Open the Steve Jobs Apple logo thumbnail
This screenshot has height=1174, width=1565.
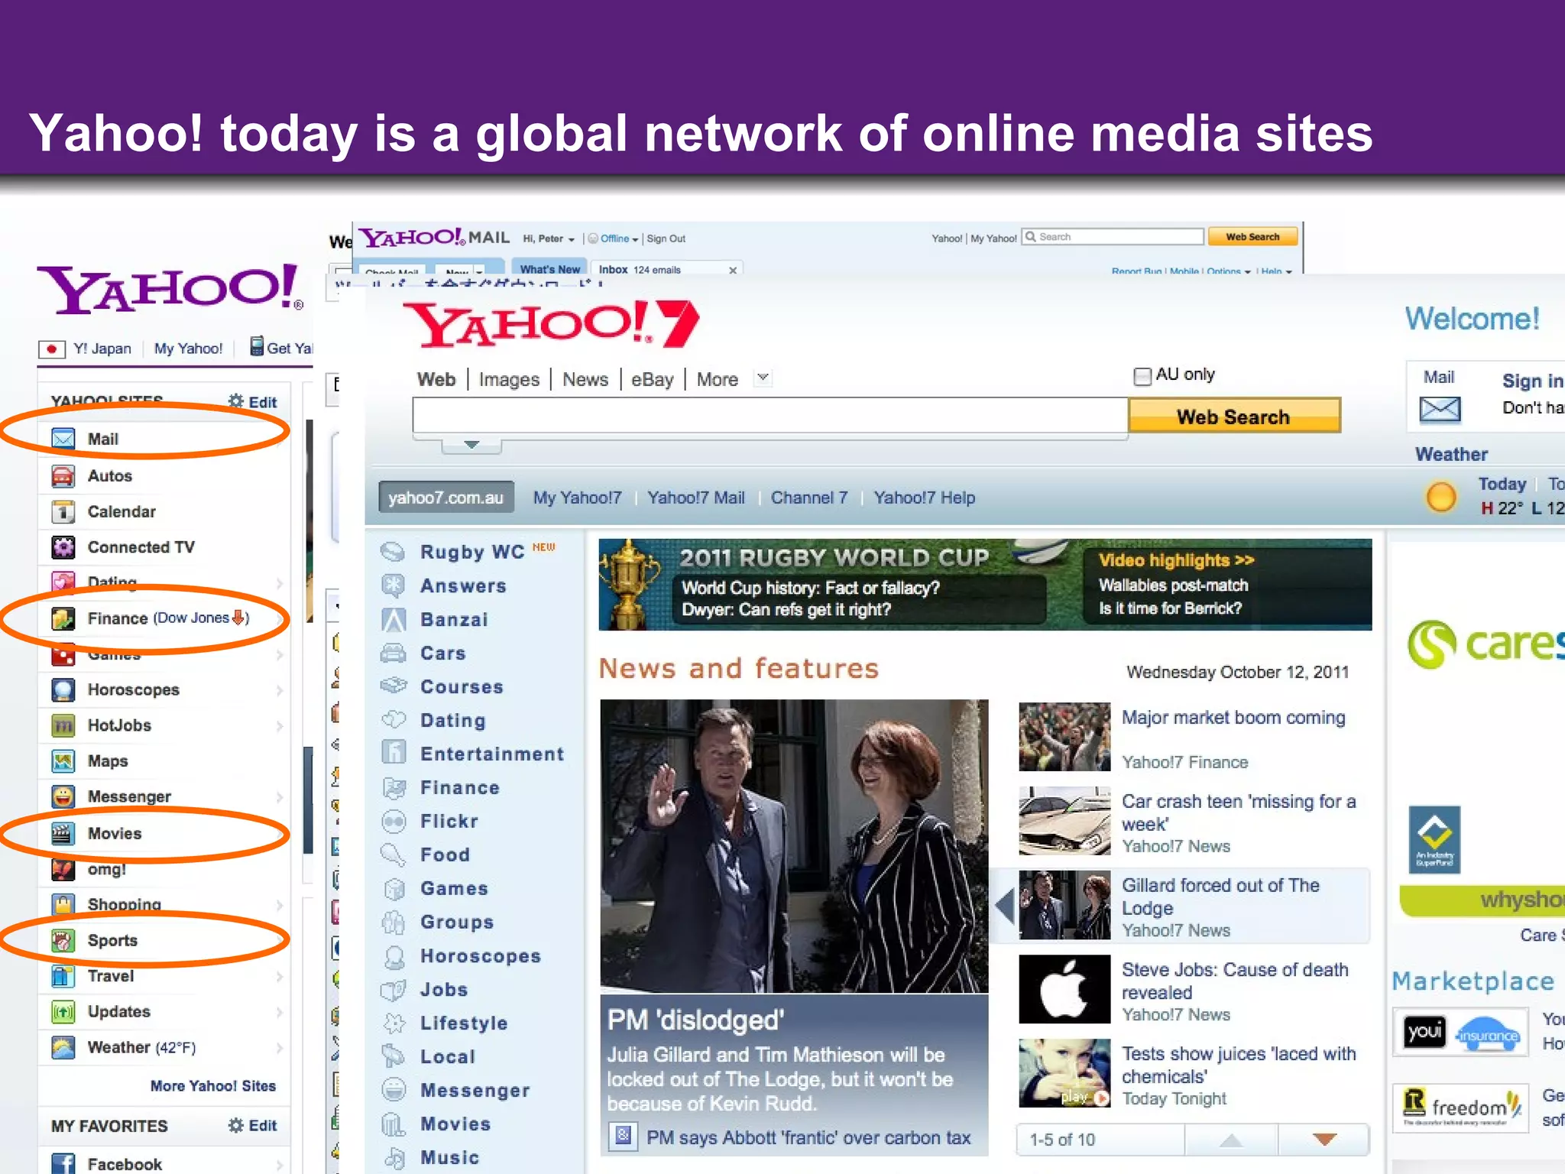1064,989
